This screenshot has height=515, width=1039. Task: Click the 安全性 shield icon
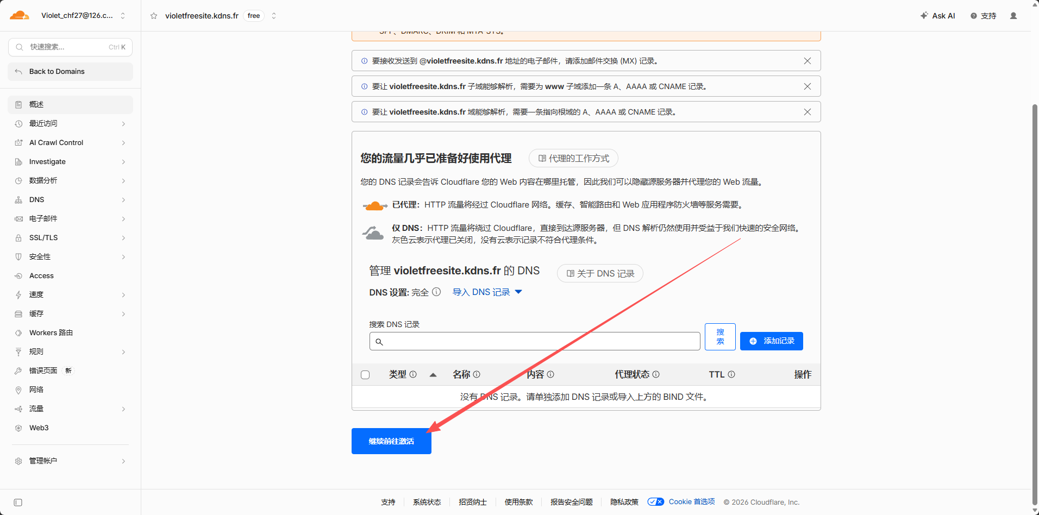pos(18,257)
